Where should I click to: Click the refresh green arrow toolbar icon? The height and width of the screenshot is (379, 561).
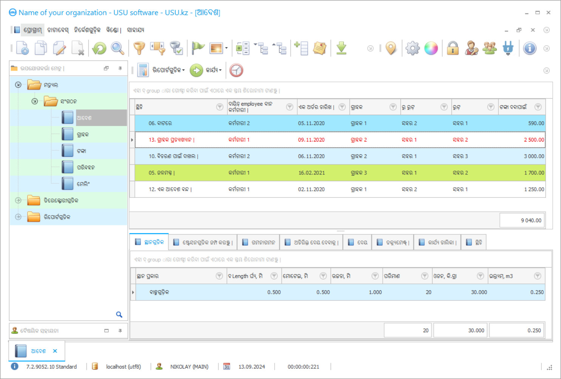tap(99, 48)
